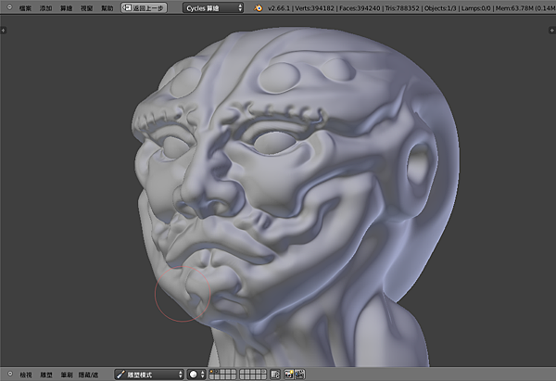
Task: Click the Blender logo icon
Action: coord(259,7)
